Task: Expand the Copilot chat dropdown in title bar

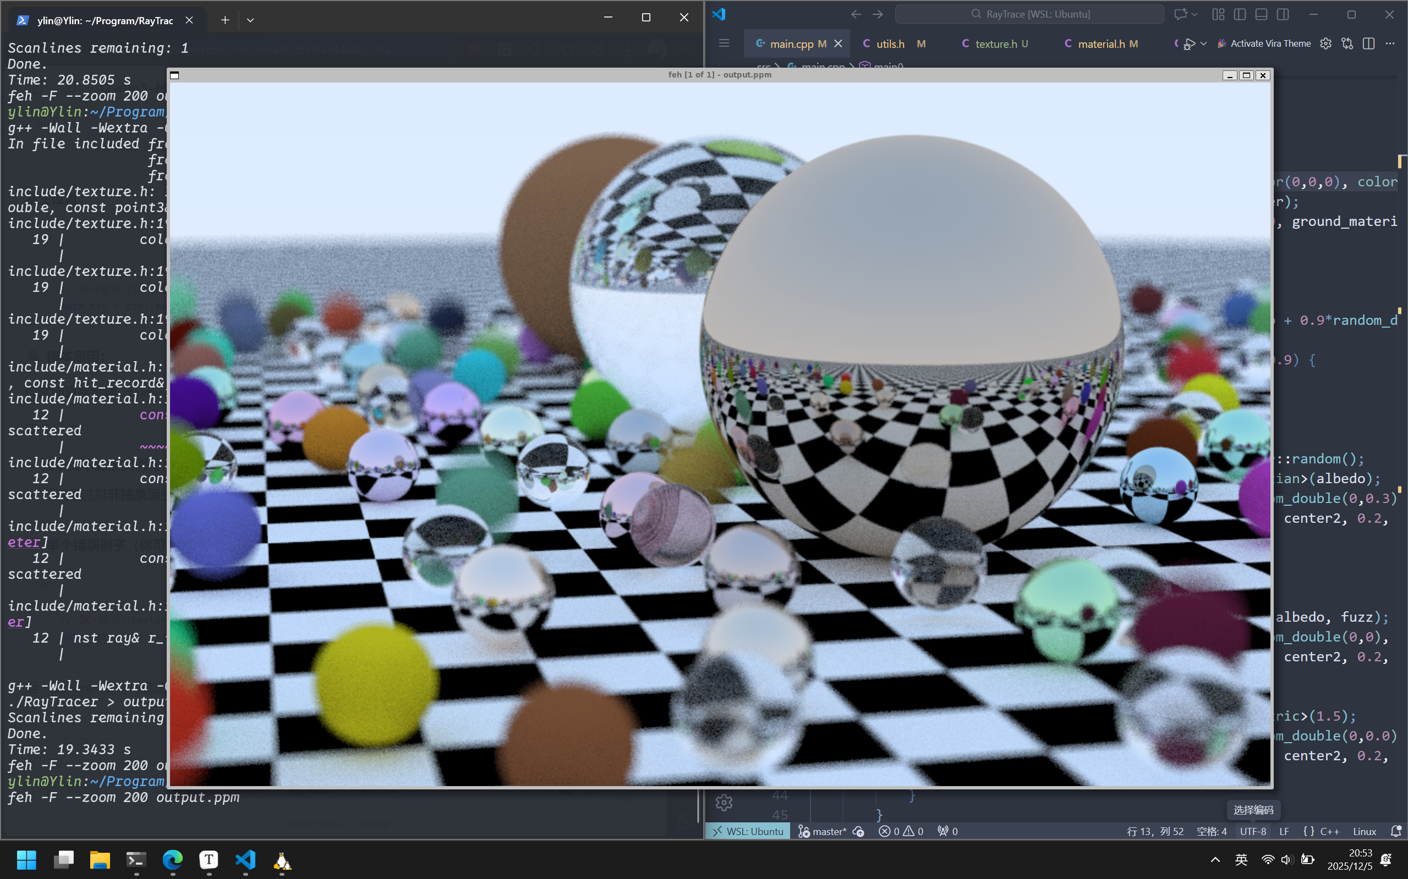Action: coord(1194,14)
